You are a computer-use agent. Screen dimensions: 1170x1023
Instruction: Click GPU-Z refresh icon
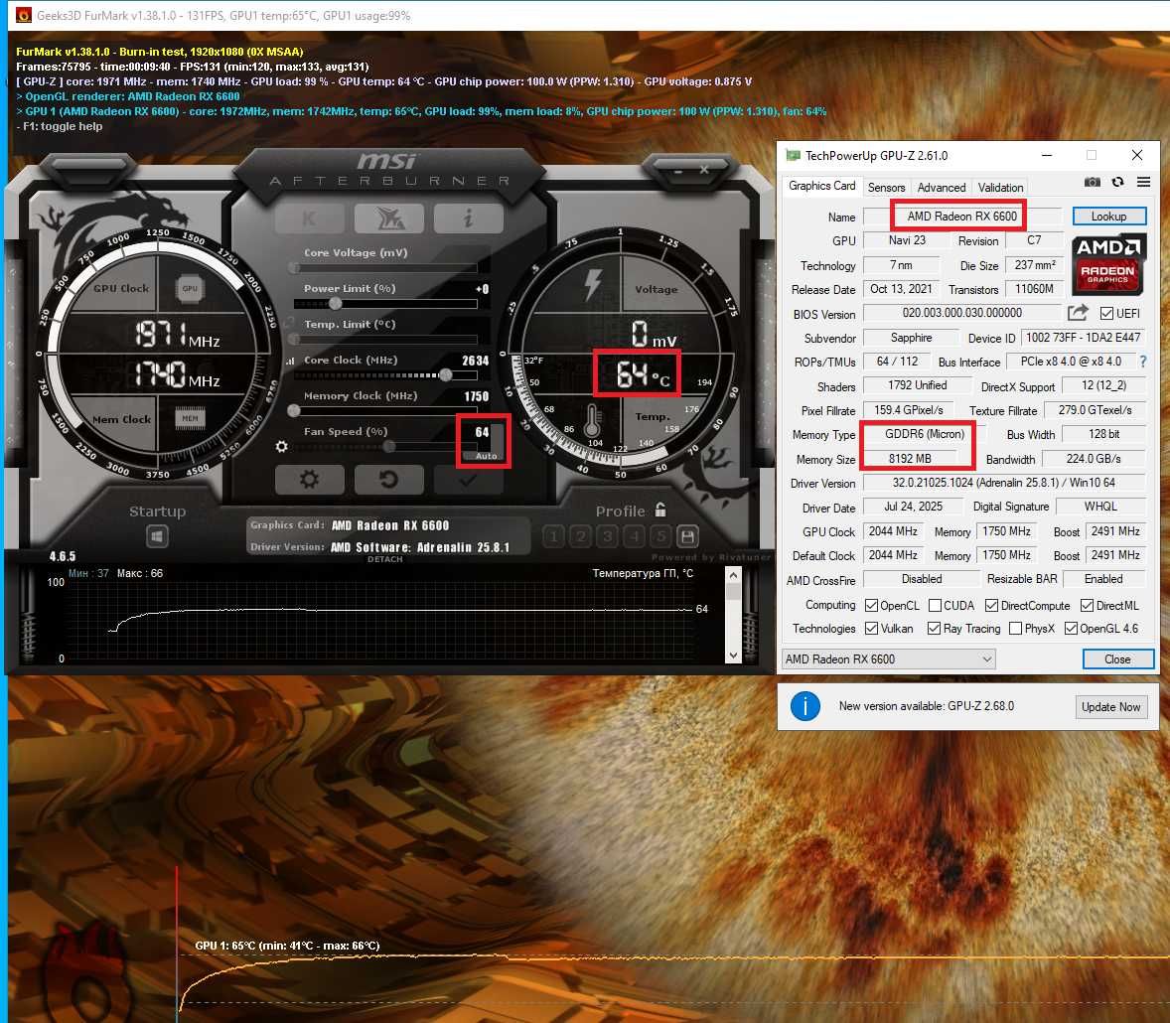tap(1117, 182)
